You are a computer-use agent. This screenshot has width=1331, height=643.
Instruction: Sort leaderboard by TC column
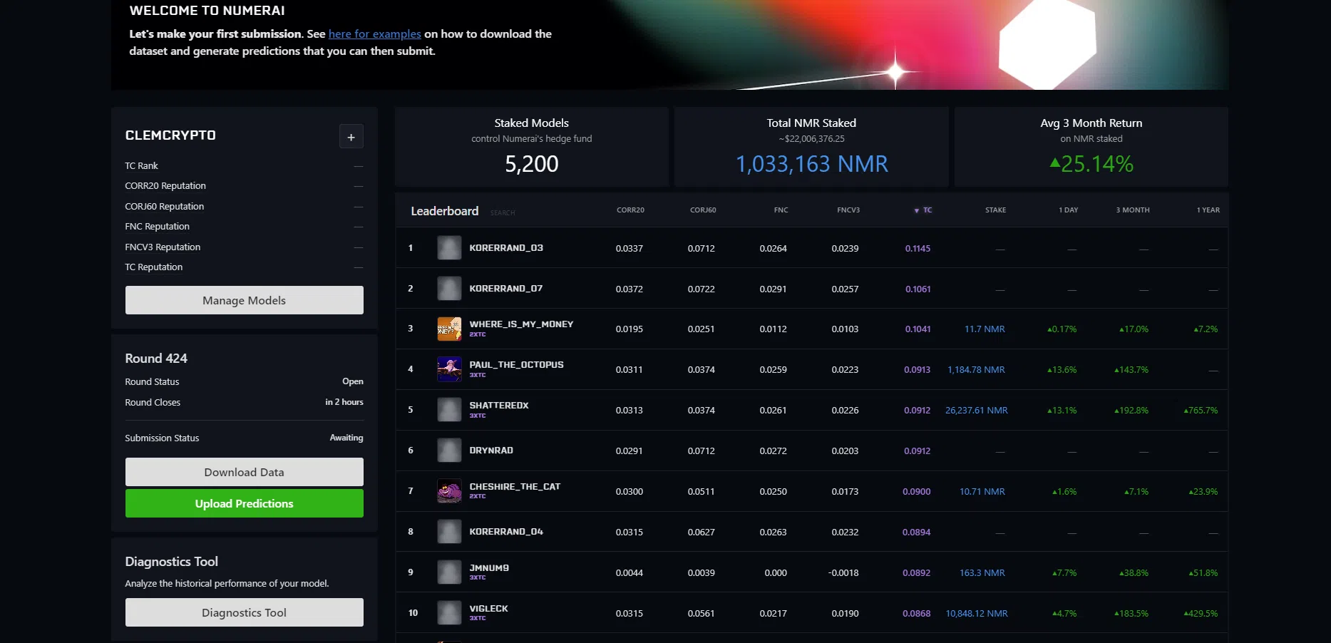point(923,210)
